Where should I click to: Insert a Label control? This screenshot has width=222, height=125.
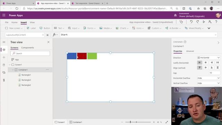pyautogui.click(x=31, y=28)
